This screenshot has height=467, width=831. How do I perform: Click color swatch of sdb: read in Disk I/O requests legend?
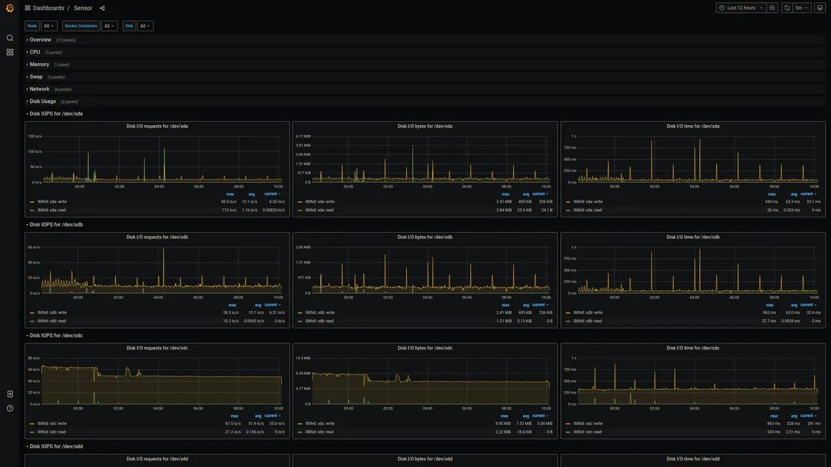tap(32, 321)
